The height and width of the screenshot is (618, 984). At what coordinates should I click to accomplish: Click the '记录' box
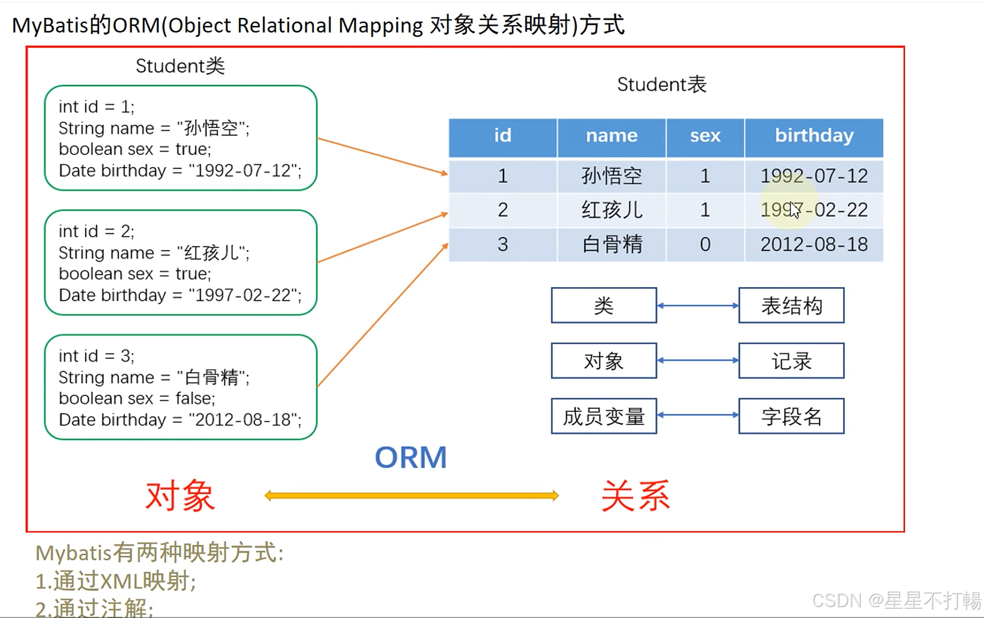[791, 361]
